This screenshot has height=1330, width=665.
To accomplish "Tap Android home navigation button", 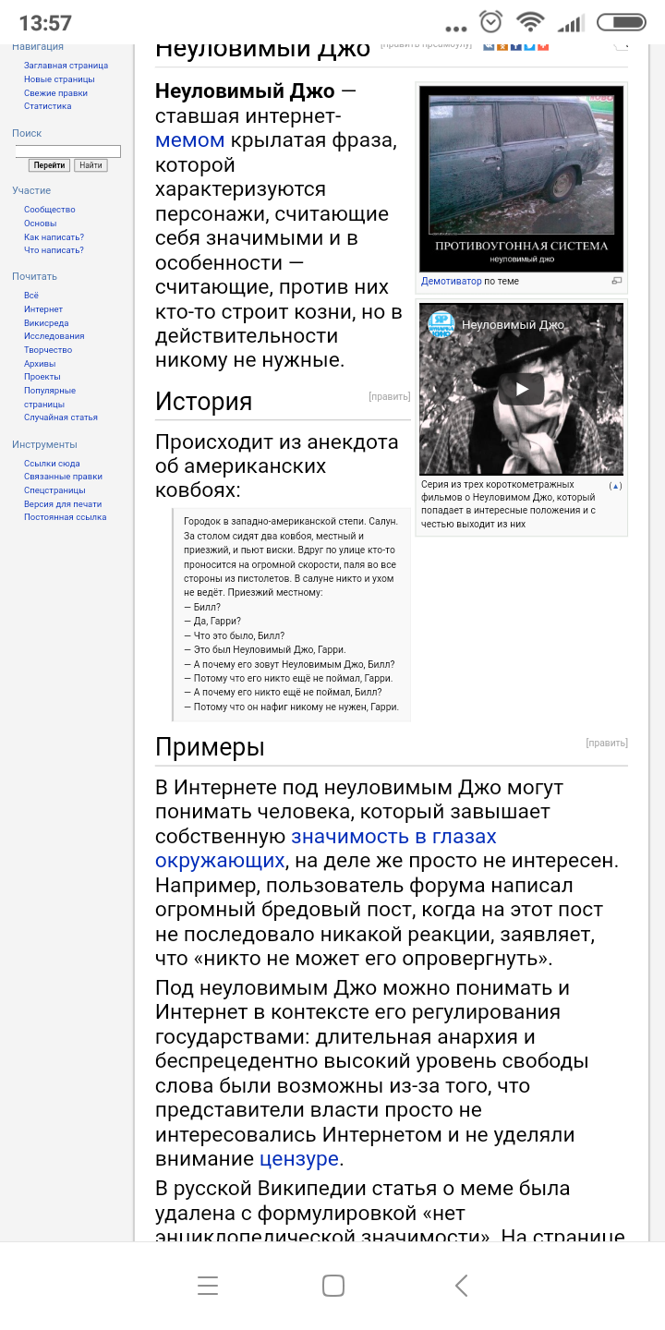I will tap(332, 1285).
